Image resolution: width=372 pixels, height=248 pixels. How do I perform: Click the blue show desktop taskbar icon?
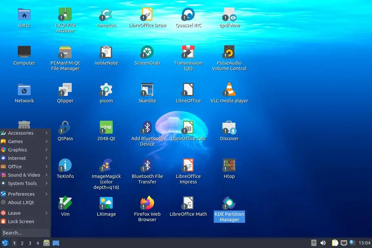56,243
